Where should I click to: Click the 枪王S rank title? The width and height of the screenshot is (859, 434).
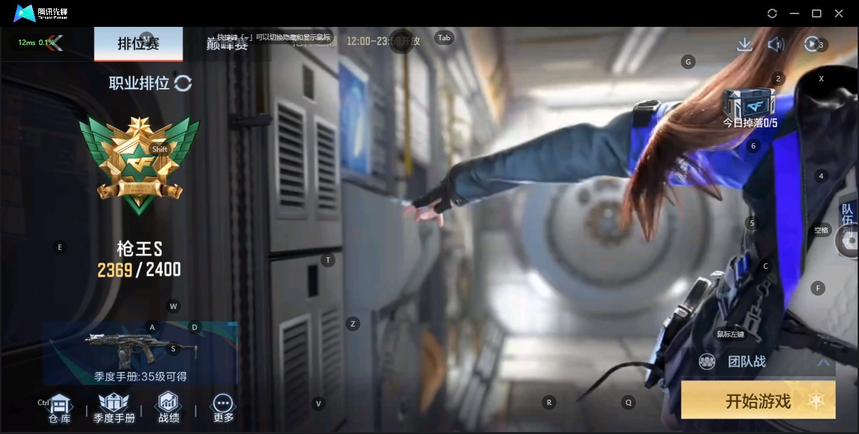(x=139, y=249)
